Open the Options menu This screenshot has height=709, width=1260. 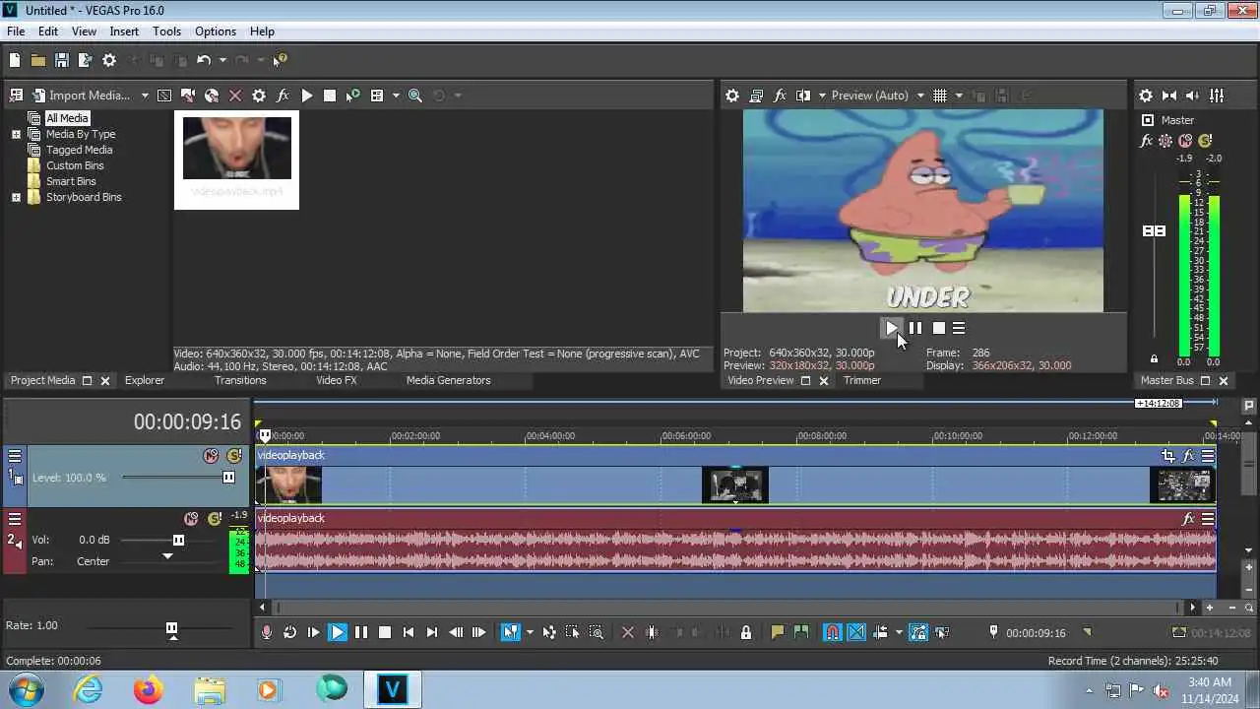pyautogui.click(x=216, y=32)
